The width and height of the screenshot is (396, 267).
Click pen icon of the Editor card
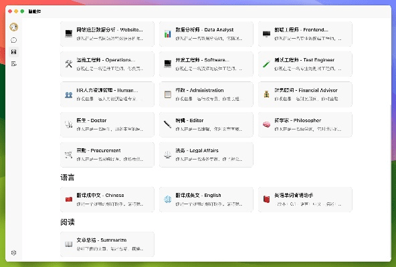(168, 125)
